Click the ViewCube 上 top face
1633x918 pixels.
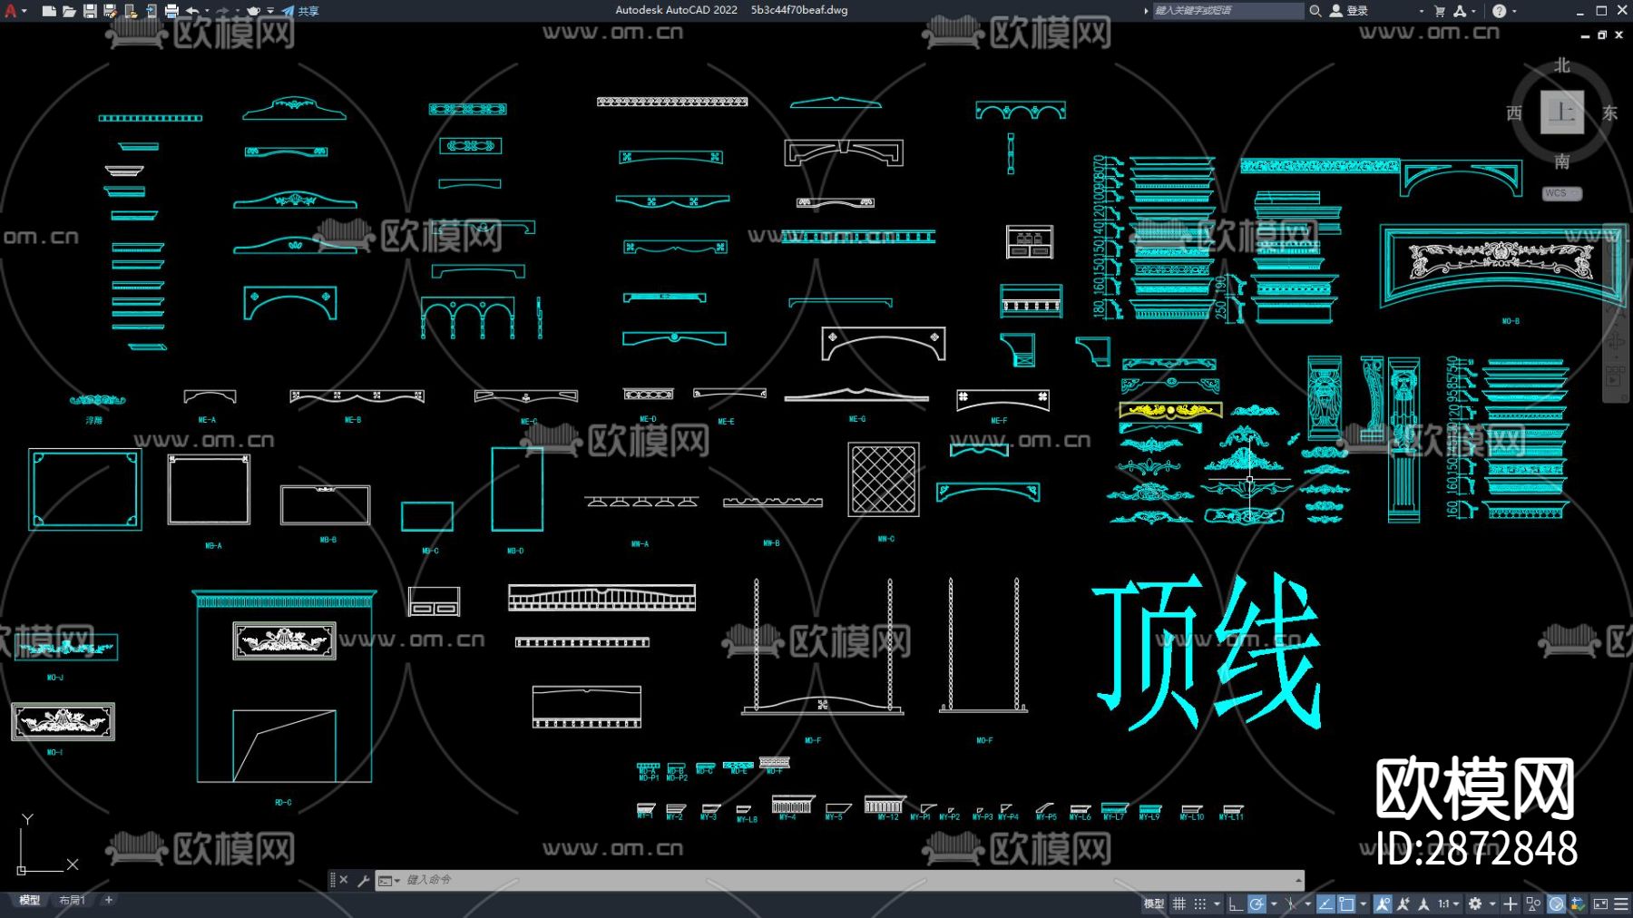click(x=1561, y=112)
